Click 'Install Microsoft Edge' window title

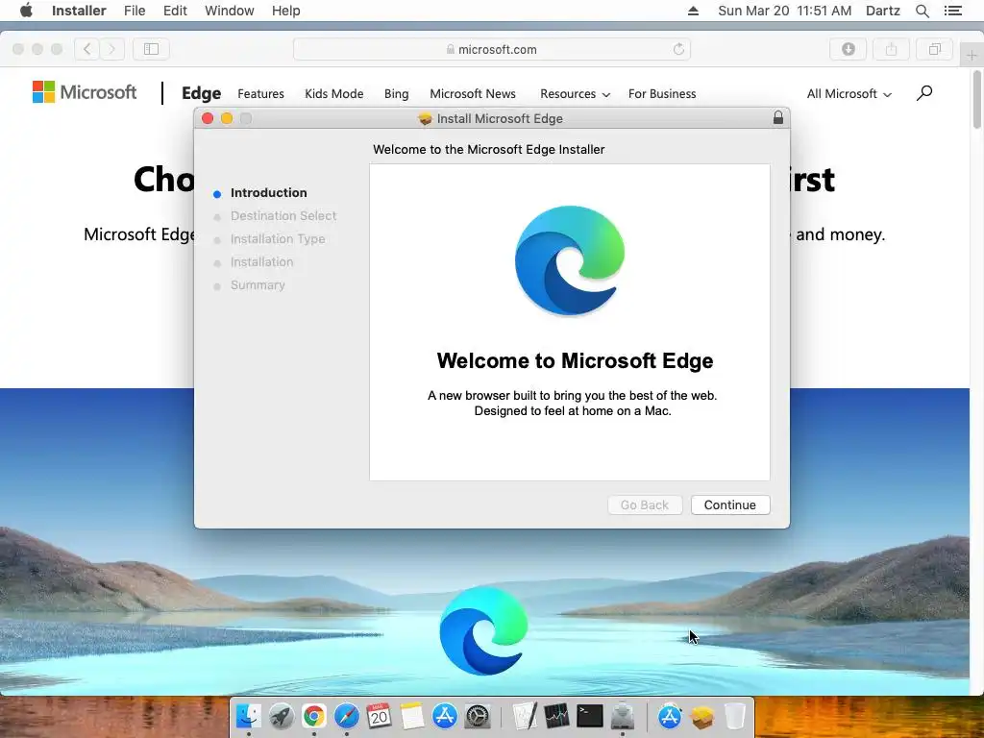(500, 118)
